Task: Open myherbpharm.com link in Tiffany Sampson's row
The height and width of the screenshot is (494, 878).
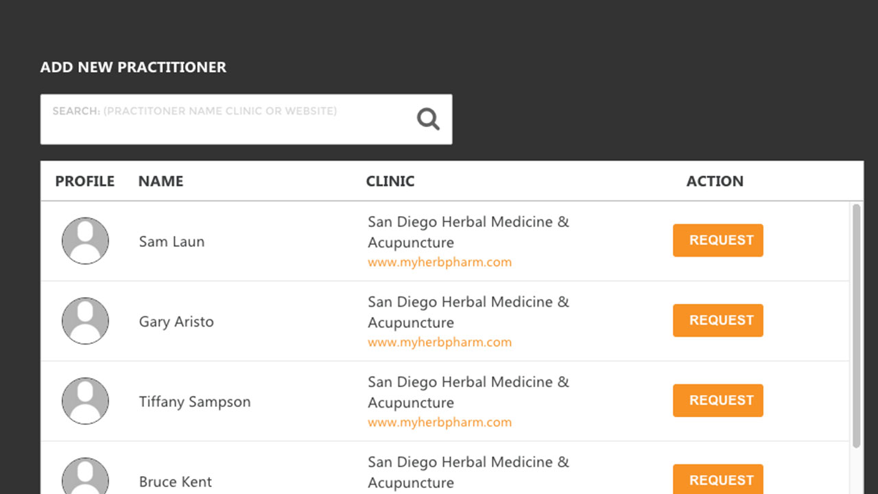Action: coord(440,423)
